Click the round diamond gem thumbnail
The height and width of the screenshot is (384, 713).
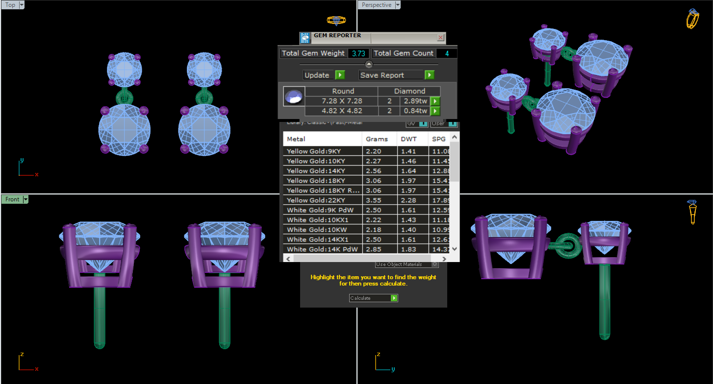(x=294, y=96)
